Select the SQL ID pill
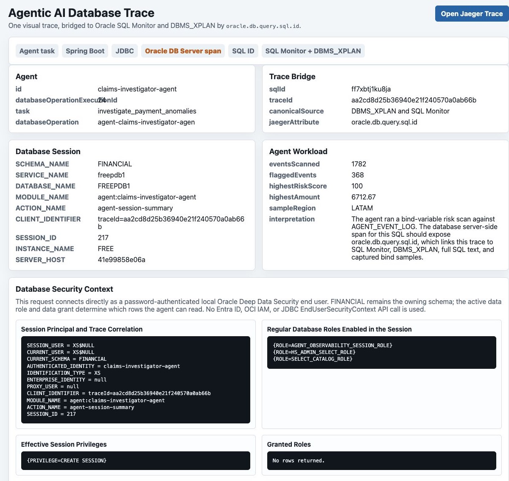 point(243,51)
